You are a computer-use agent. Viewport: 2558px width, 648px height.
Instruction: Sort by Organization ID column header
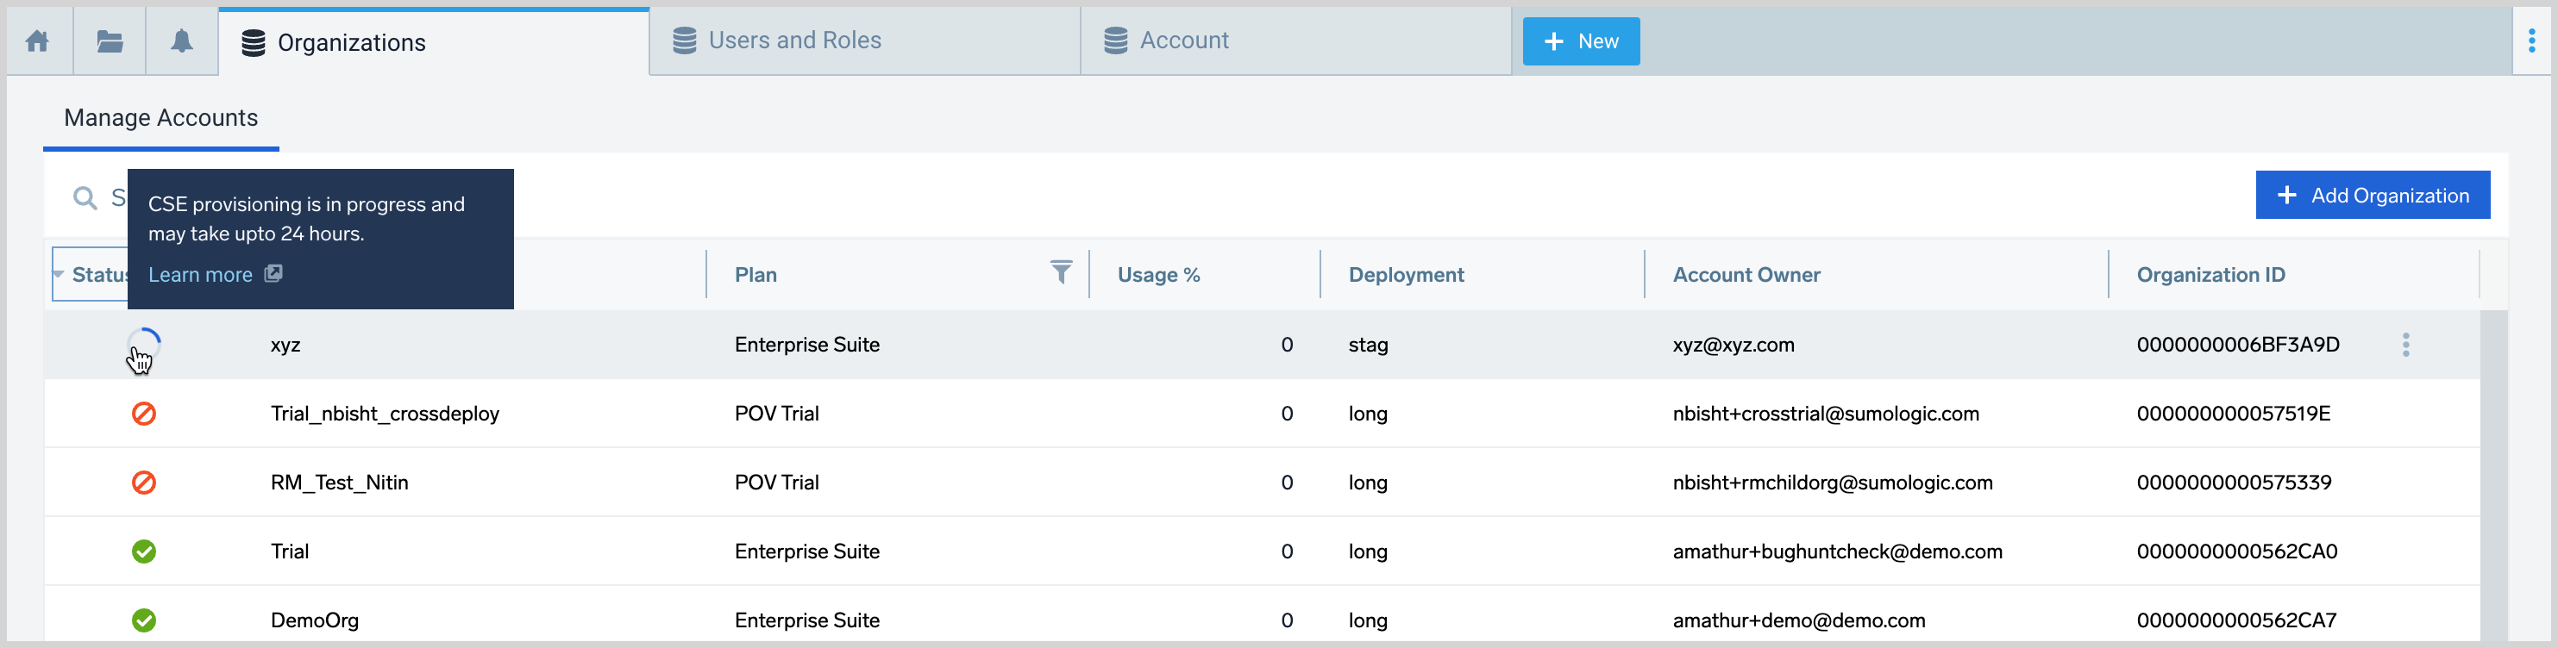click(x=2210, y=275)
